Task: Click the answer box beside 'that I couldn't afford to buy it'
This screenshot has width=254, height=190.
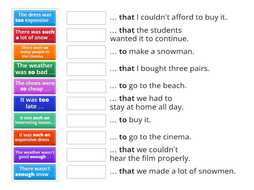Action: 86,18
